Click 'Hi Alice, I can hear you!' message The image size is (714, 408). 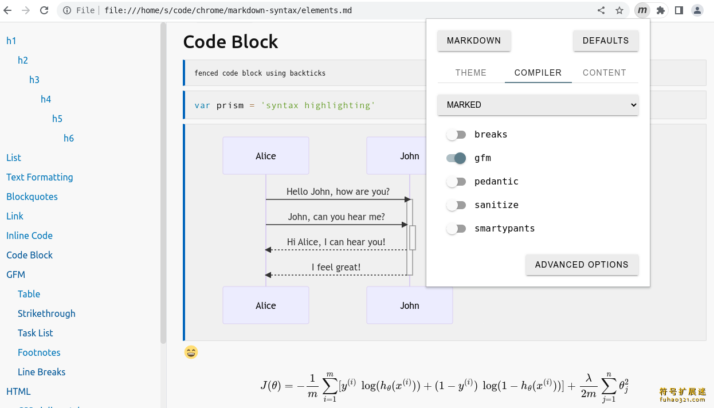[336, 242]
